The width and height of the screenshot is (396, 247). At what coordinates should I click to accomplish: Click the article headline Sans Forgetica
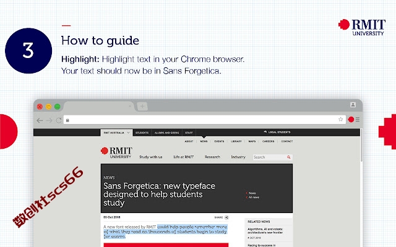click(159, 195)
